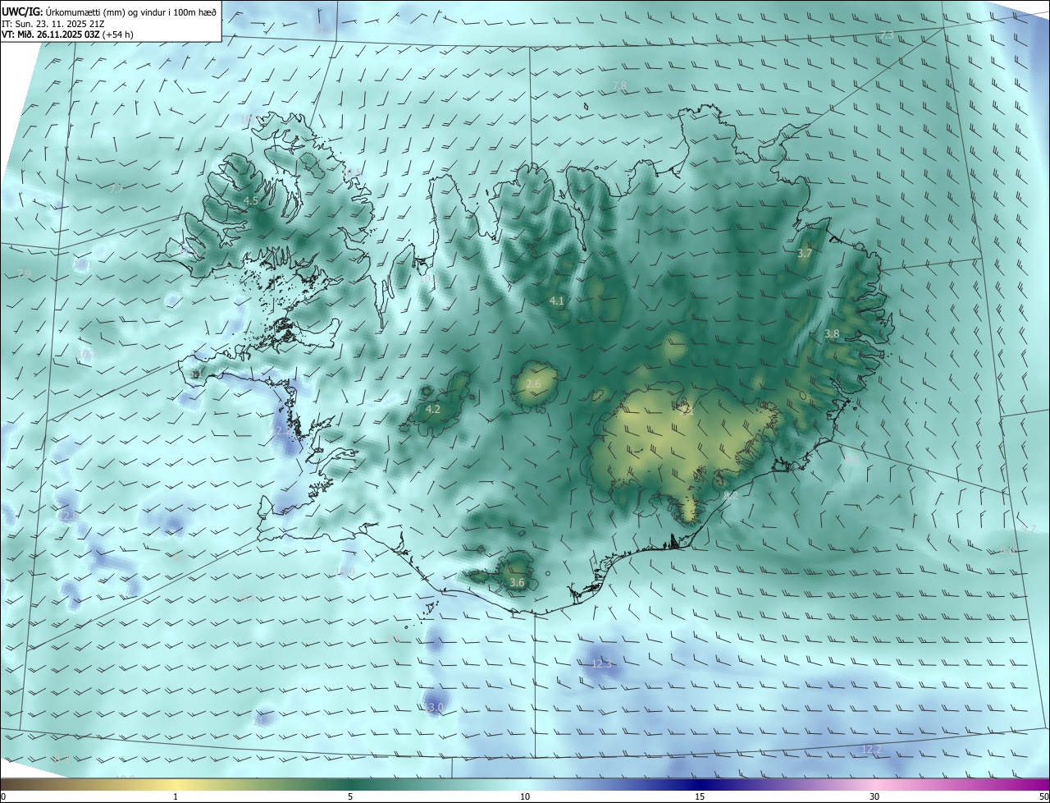This screenshot has width=1050, height=803.
Task: Click the 1 mark on the colour scale
Action: (176, 797)
